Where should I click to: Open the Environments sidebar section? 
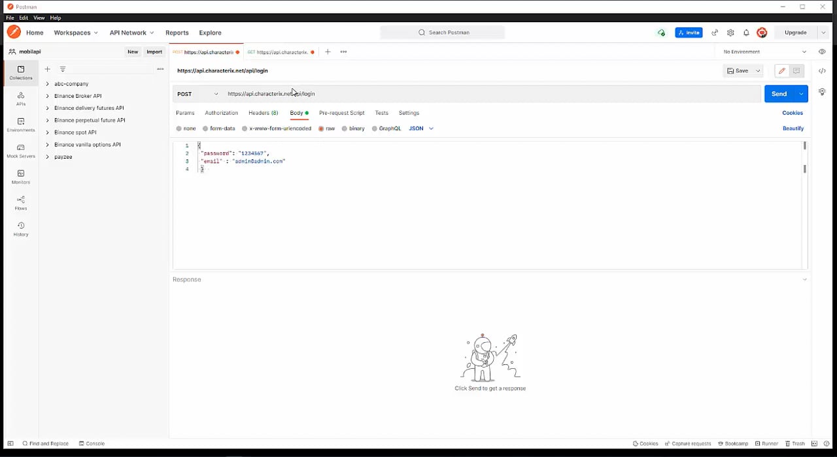point(20,125)
